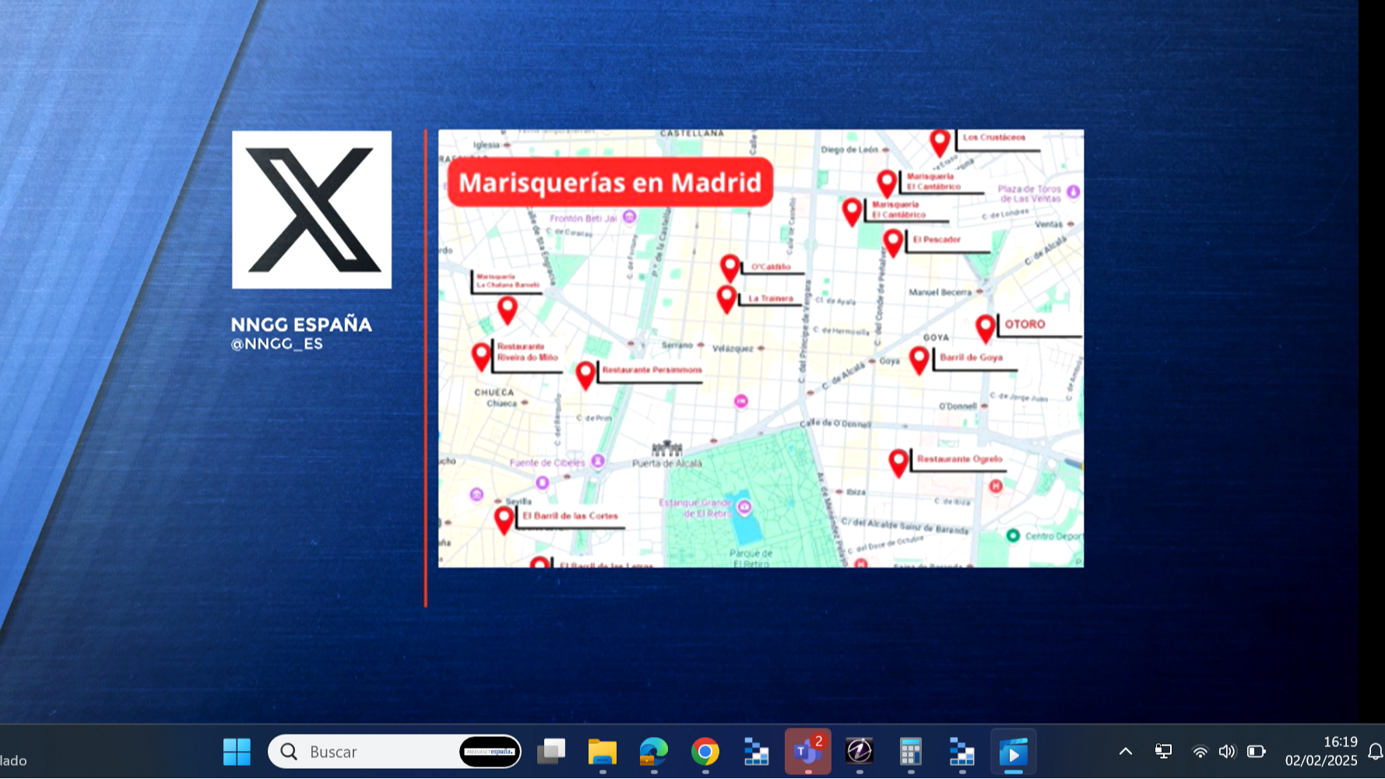Open Wi-Fi network settings in tray

1200,752
